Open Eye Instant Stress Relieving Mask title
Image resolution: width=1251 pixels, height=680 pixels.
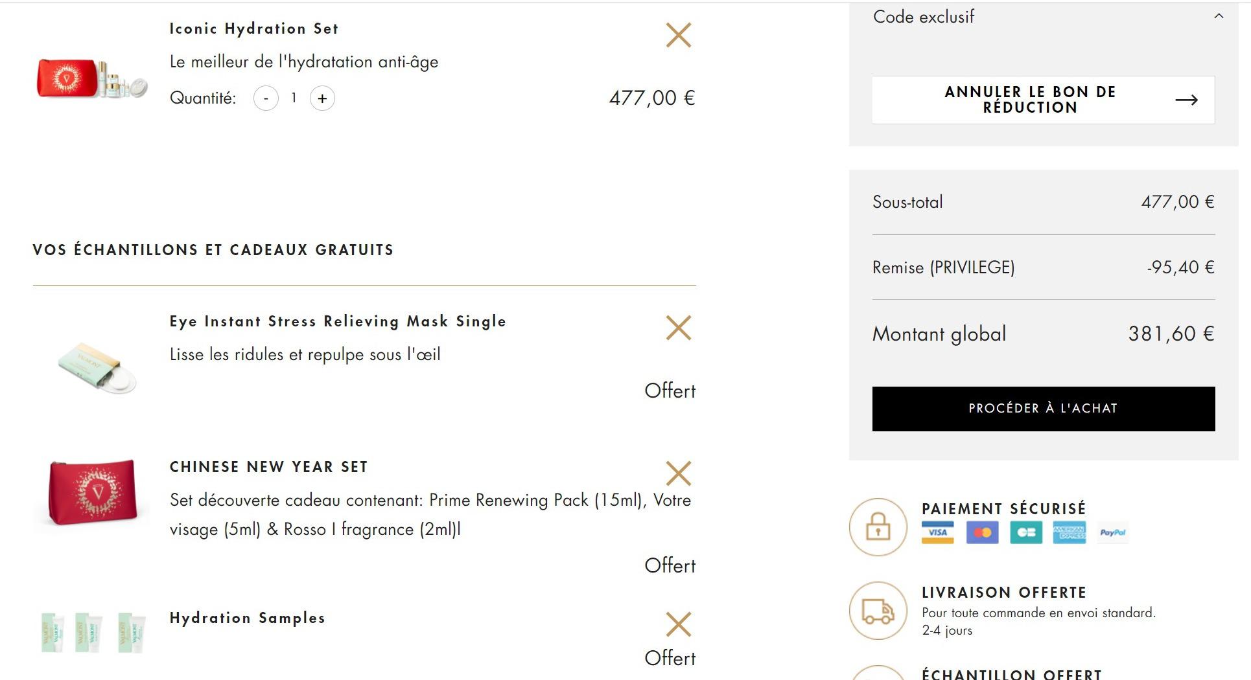click(338, 321)
